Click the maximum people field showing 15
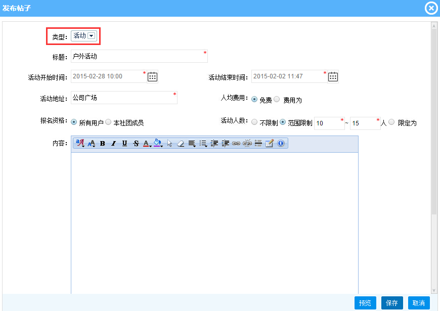The width and height of the screenshot is (440, 311). [365, 123]
